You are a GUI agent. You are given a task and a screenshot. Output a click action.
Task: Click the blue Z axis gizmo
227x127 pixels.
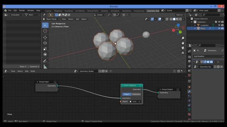pyautogui.click(x=178, y=25)
